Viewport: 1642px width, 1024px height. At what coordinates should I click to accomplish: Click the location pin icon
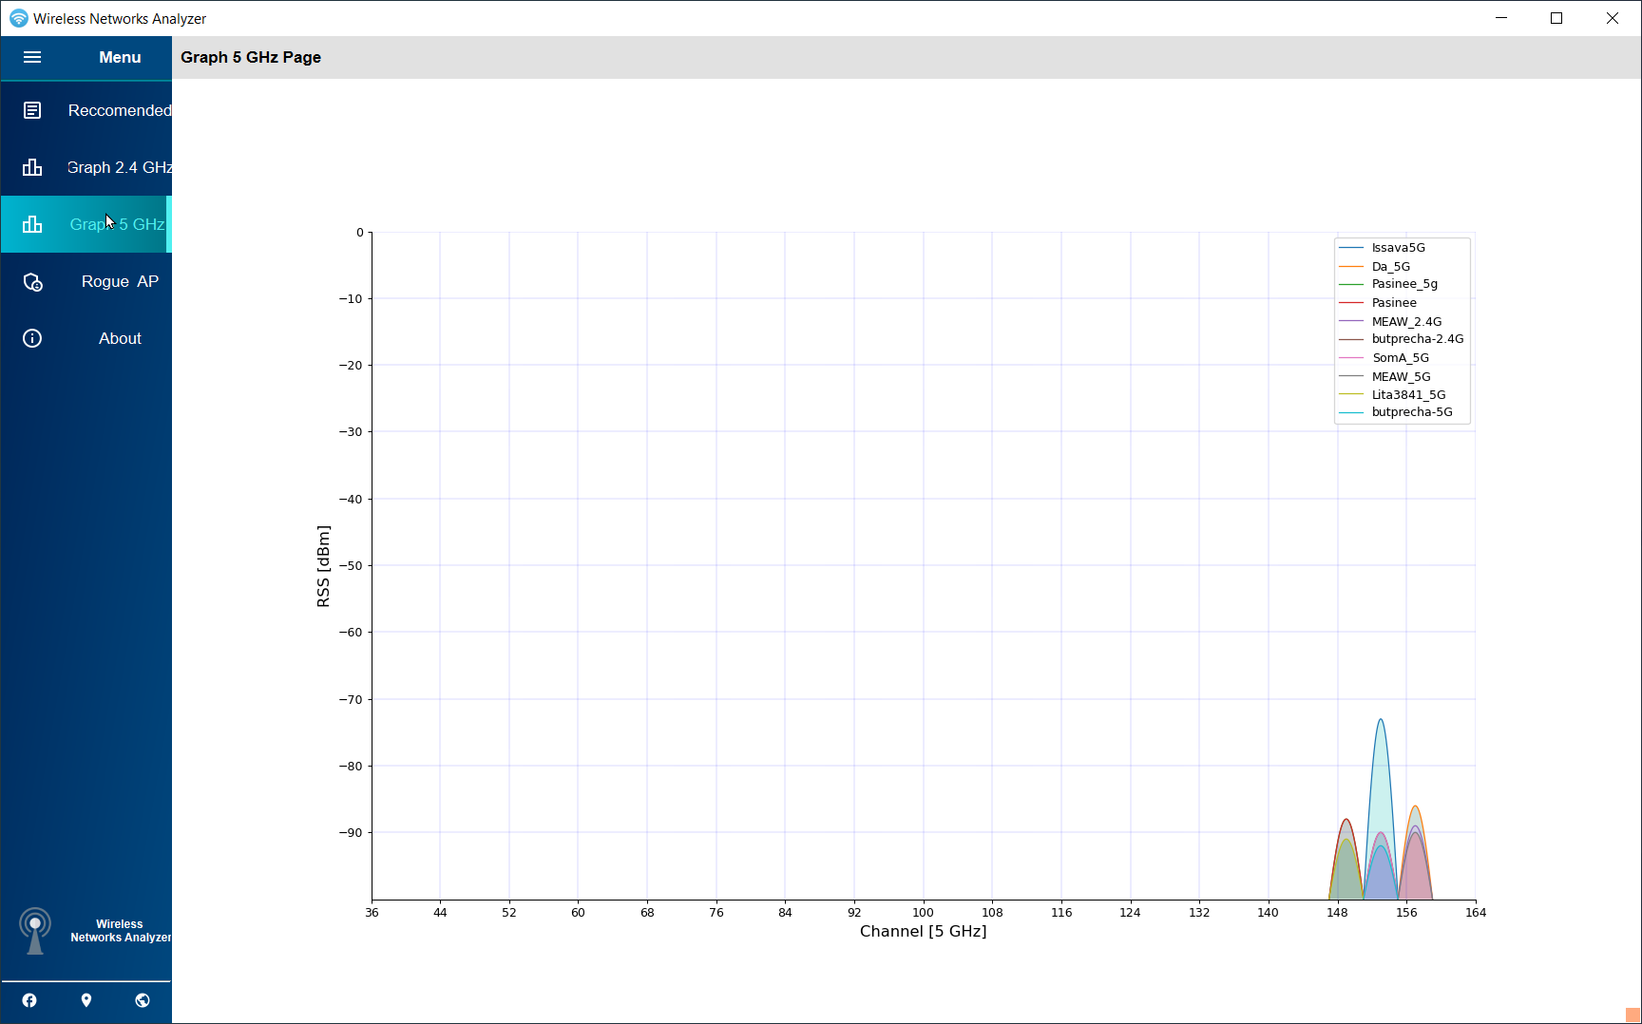coord(86,1000)
